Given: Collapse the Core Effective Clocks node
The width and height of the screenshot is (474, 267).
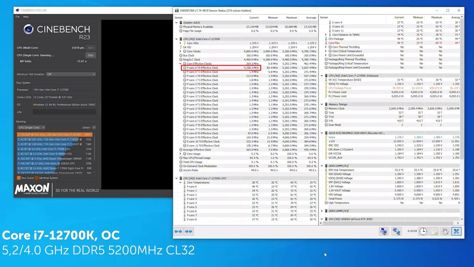Looking at the screenshot, I should click(x=180, y=63).
